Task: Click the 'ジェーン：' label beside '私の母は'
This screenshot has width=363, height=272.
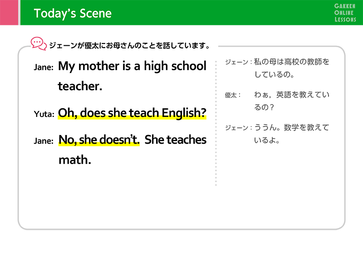Action: (x=239, y=62)
